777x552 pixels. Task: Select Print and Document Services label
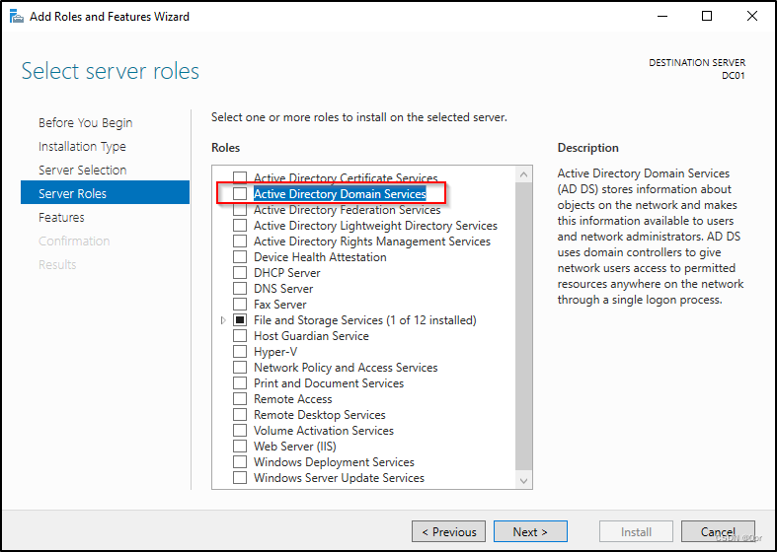pos(329,383)
